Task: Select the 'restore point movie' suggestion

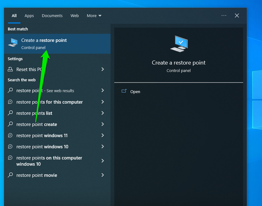Action: (x=37, y=175)
